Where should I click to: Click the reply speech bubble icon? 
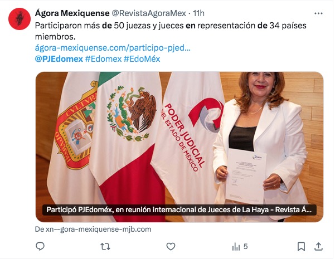[40, 246]
